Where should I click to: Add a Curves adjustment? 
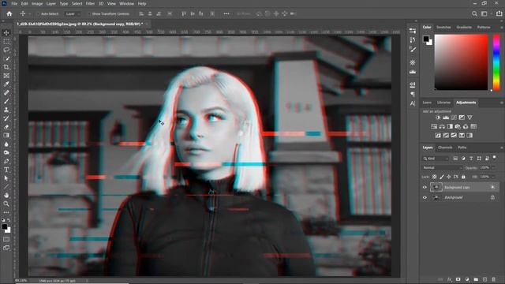pos(454,118)
